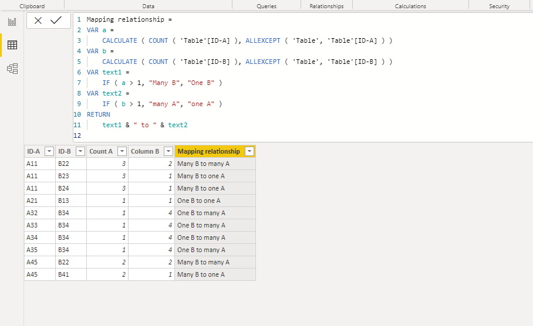Image resolution: width=533 pixels, height=326 pixels.
Task: Select the 'One B to one A' cell
Action: [x=215, y=201]
